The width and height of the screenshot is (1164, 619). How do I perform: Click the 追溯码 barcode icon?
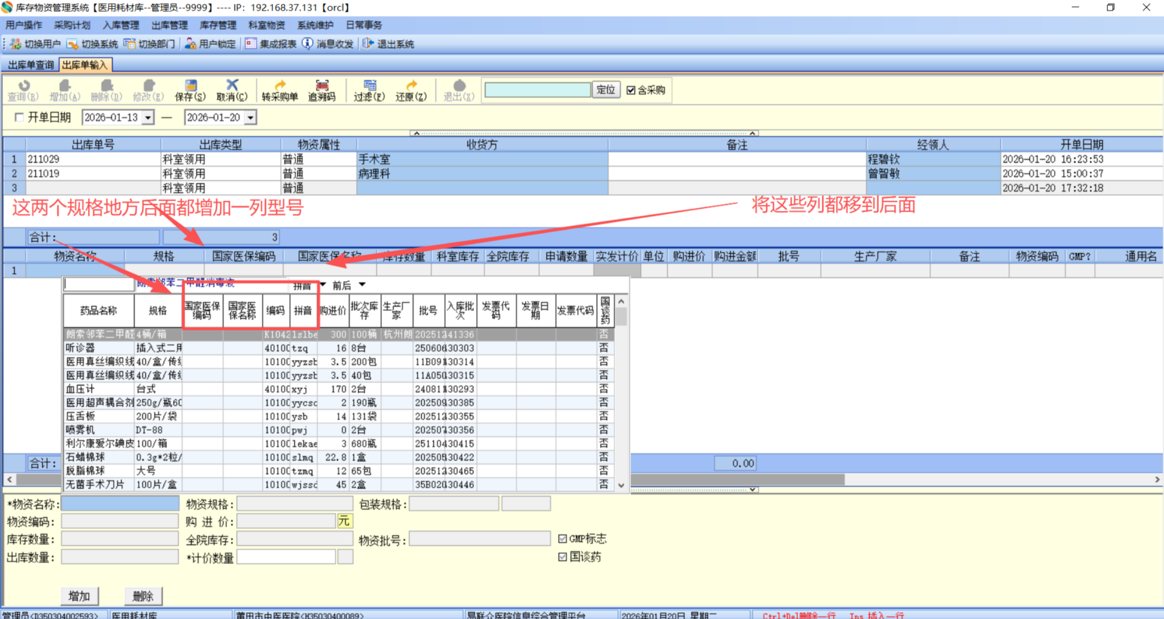322,86
